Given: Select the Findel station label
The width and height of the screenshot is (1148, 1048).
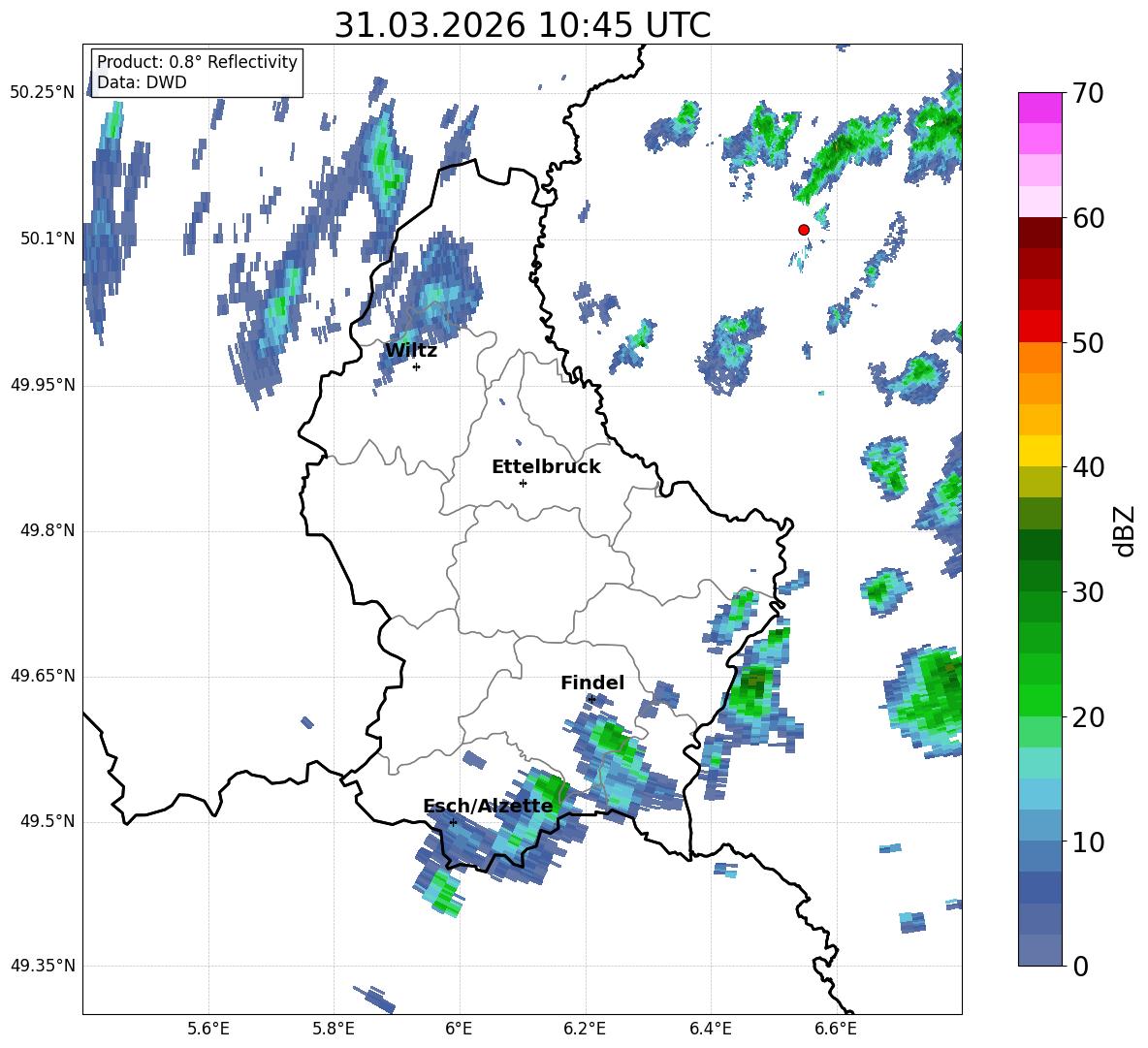Looking at the screenshot, I should 592,683.
